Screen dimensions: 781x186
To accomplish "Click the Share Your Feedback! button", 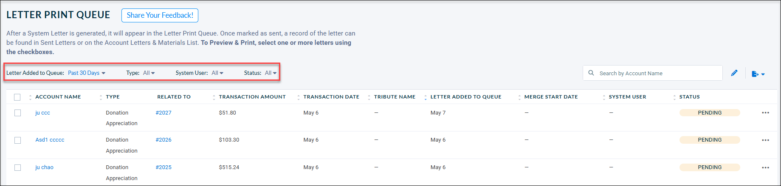I will (160, 15).
